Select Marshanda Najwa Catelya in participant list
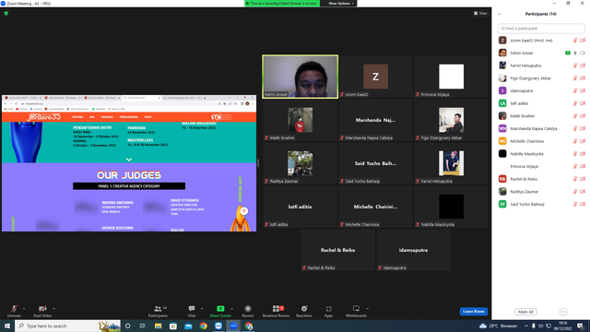Viewport: 590px width, 332px height. tap(541, 129)
